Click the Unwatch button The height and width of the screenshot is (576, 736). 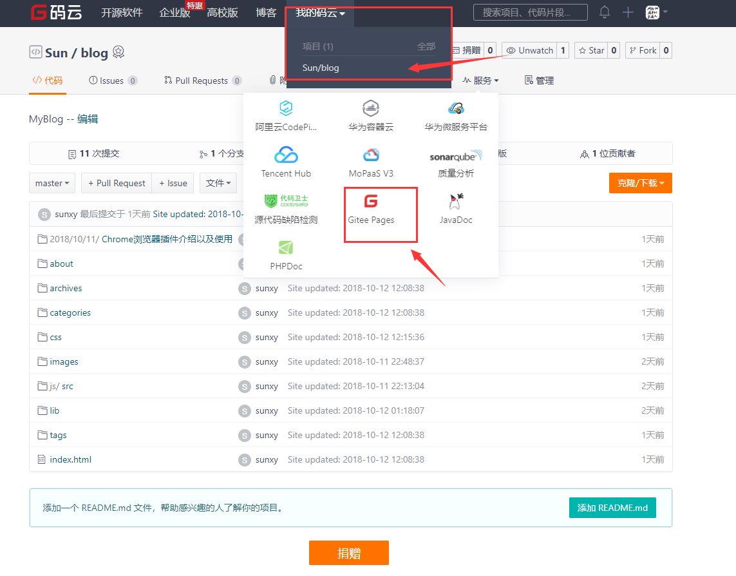[529, 50]
